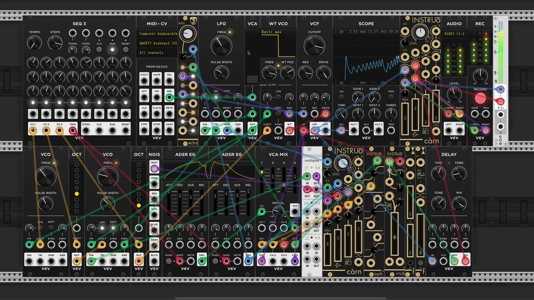Toggle the OFST switch on the LFO
Screen dimensions: 534x300
click(x=227, y=97)
